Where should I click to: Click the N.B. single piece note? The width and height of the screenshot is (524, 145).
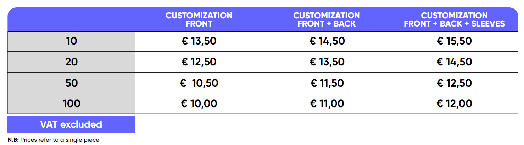click(x=54, y=140)
